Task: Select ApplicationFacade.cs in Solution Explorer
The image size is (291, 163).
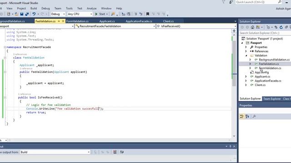Action: click(268, 81)
